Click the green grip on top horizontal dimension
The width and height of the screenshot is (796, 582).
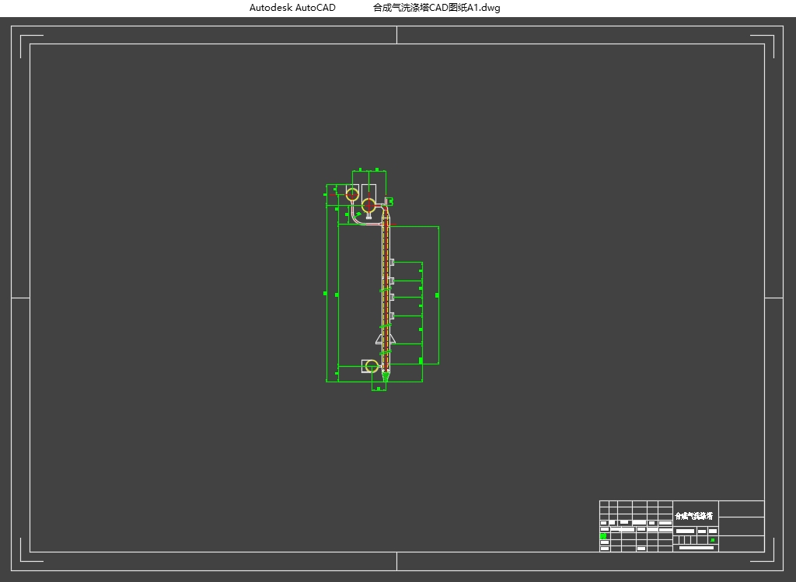[377, 169]
